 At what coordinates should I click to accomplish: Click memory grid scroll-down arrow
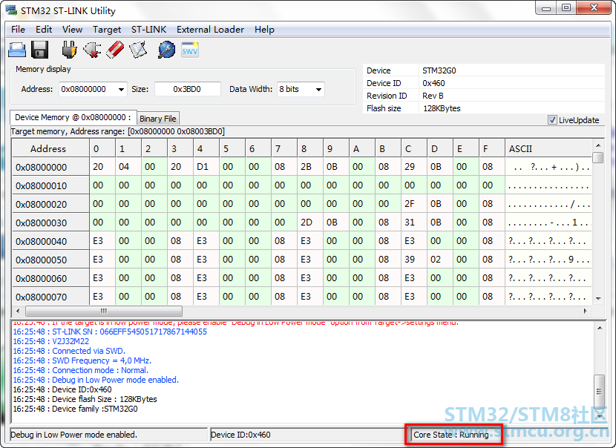pyautogui.click(x=598, y=299)
